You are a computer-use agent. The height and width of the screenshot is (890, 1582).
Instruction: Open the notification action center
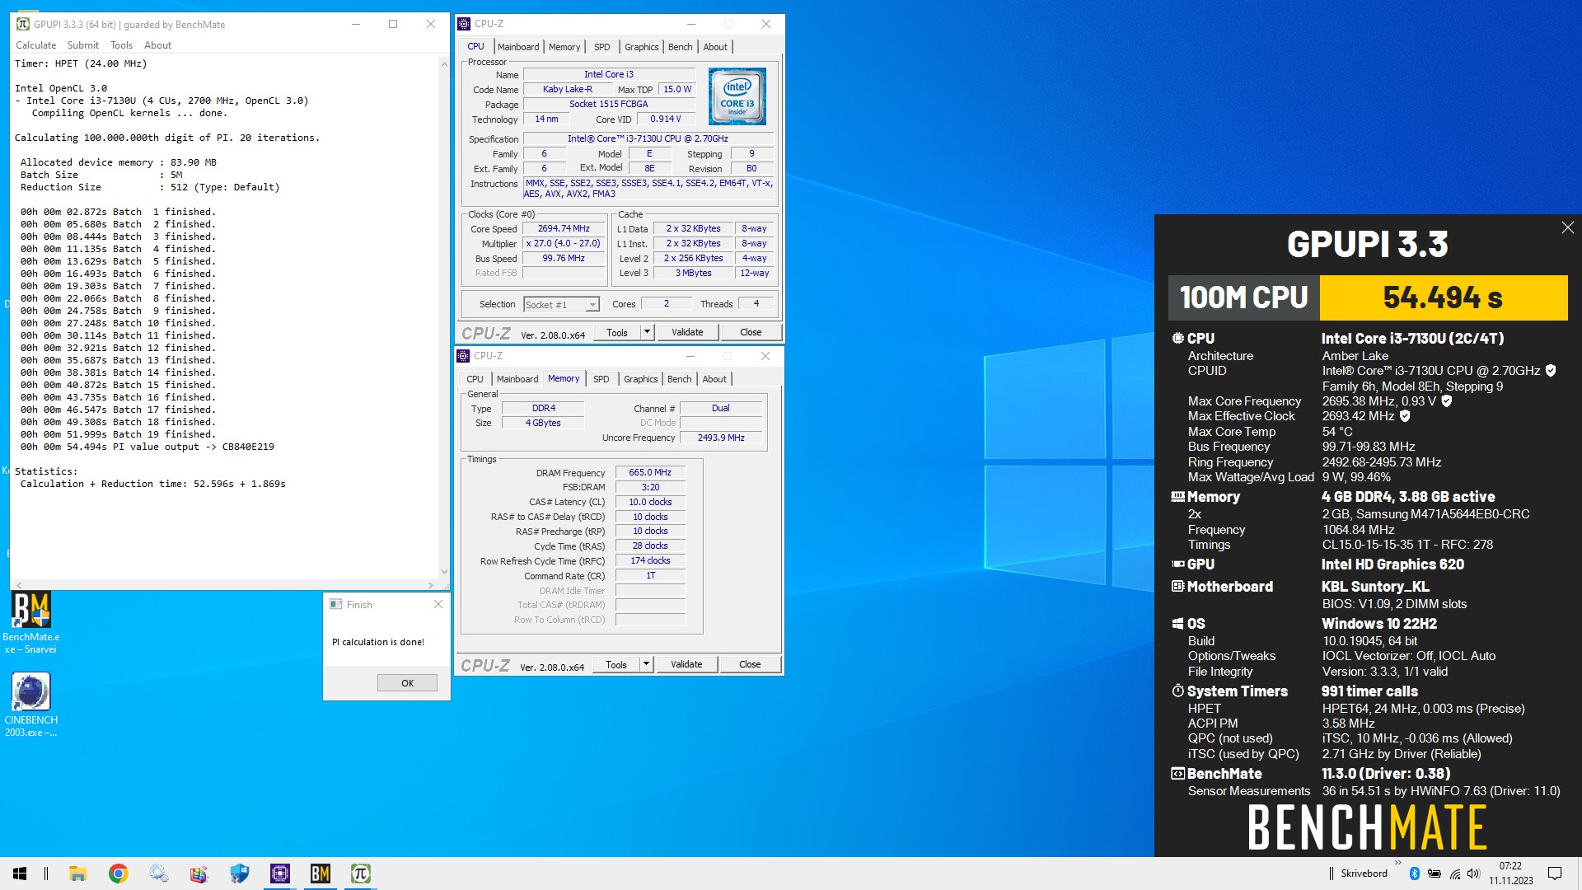pos(1555,874)
